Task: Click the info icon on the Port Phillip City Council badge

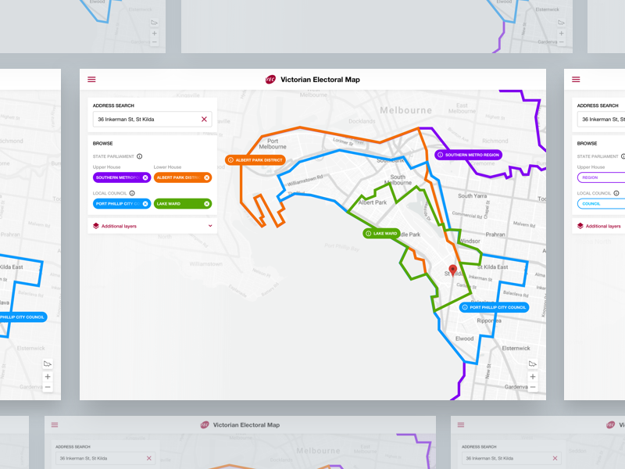Action: 466,306
